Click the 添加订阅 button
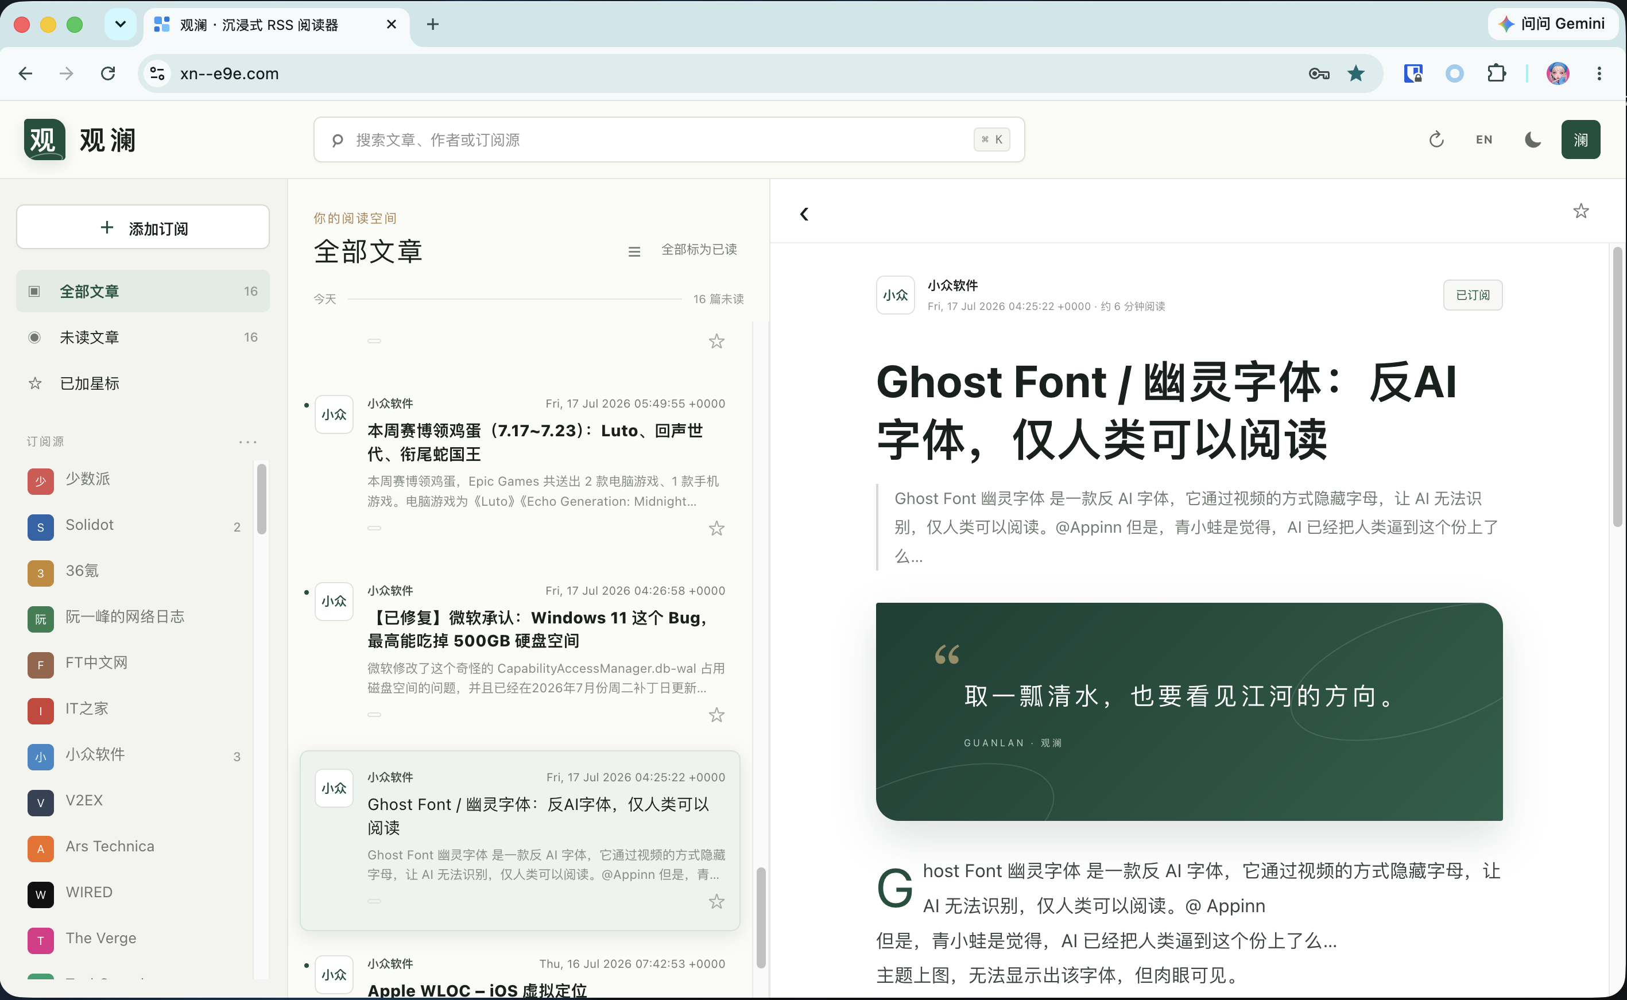 point(143,227)
